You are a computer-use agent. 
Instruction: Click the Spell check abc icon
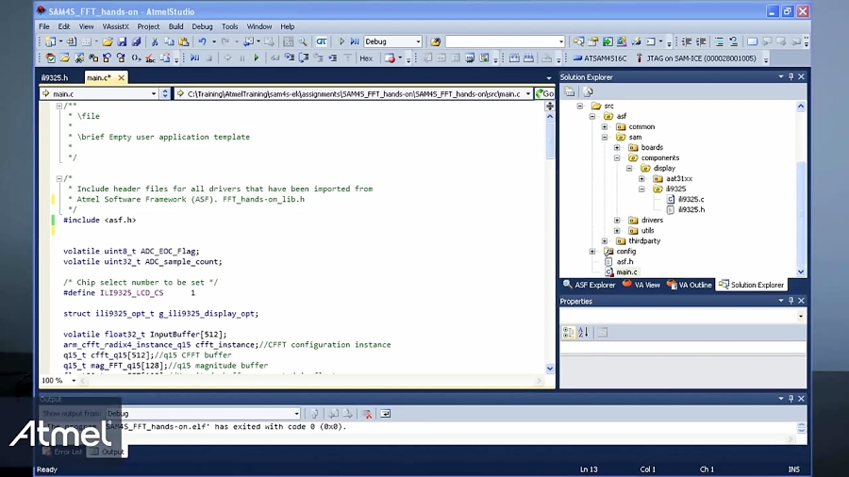[150, 58]
